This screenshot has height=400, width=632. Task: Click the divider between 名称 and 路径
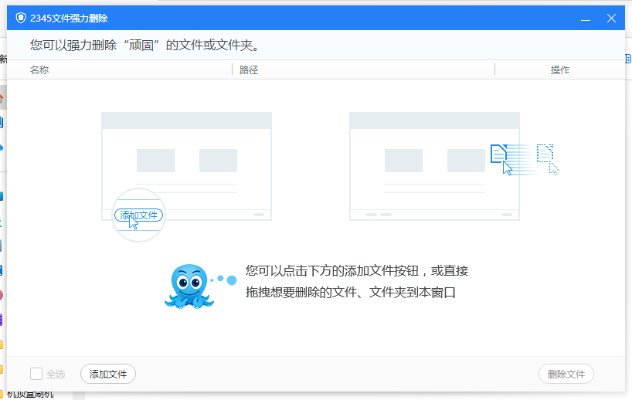click(232, 70)
